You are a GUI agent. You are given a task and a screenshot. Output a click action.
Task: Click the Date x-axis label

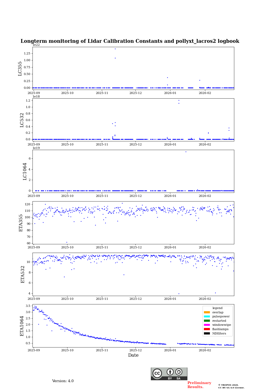pos(133,355)
